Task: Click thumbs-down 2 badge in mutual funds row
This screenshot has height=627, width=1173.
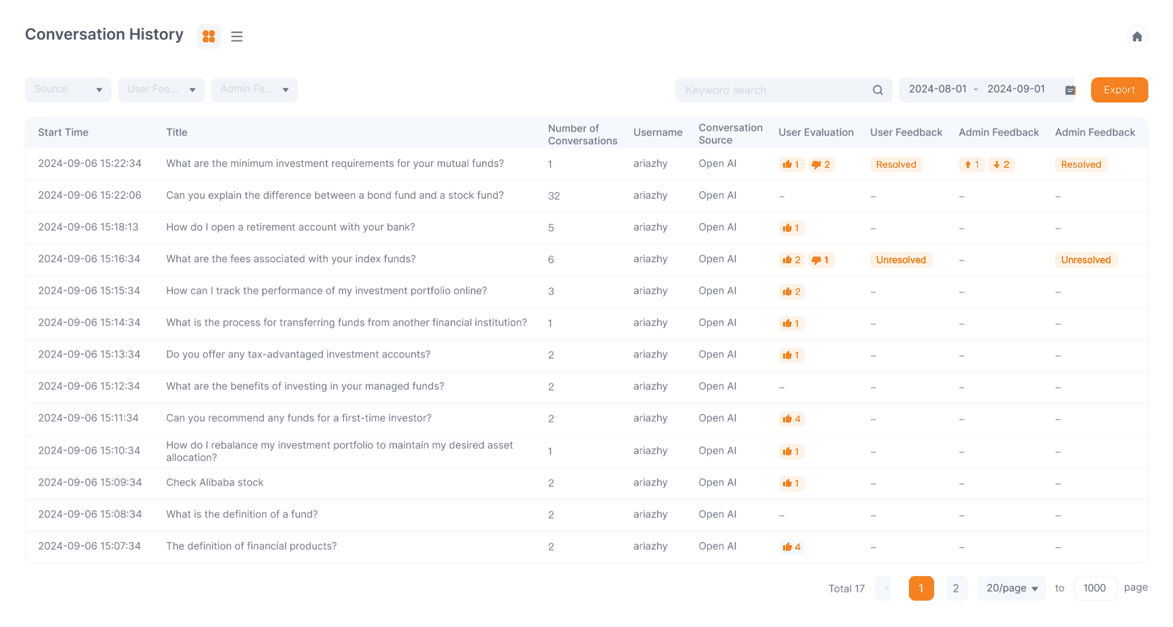Action: 821,165
